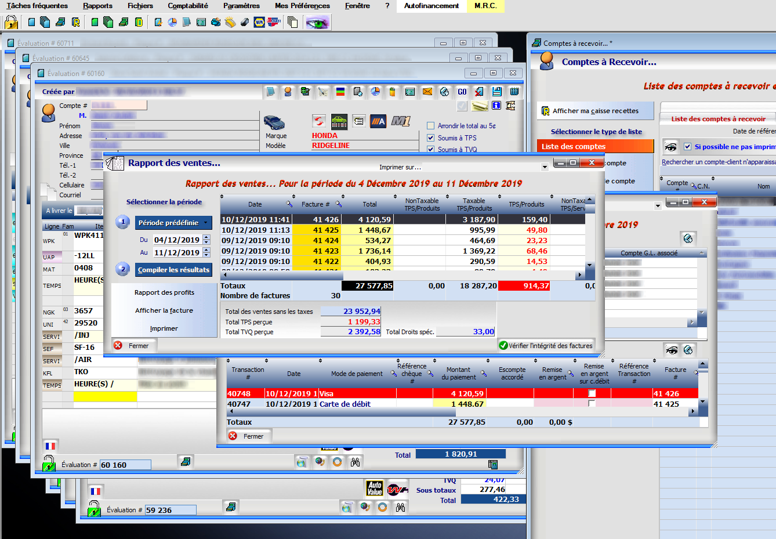The image size is (776, 539).
Task: Click the M1 logo icon
Action: click(401, 121)
